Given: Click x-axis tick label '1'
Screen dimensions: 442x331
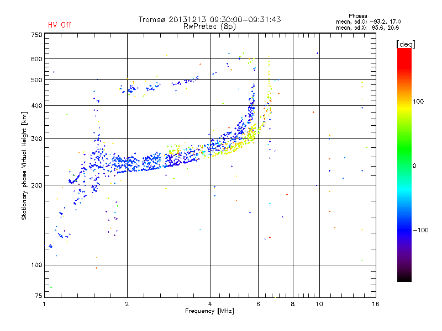Looking at the screenshot, I should coord(44,304).
